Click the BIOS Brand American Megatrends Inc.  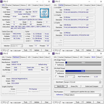pos(30,79)
